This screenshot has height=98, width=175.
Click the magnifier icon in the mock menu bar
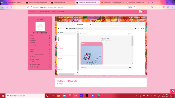[x=142, y=17]
